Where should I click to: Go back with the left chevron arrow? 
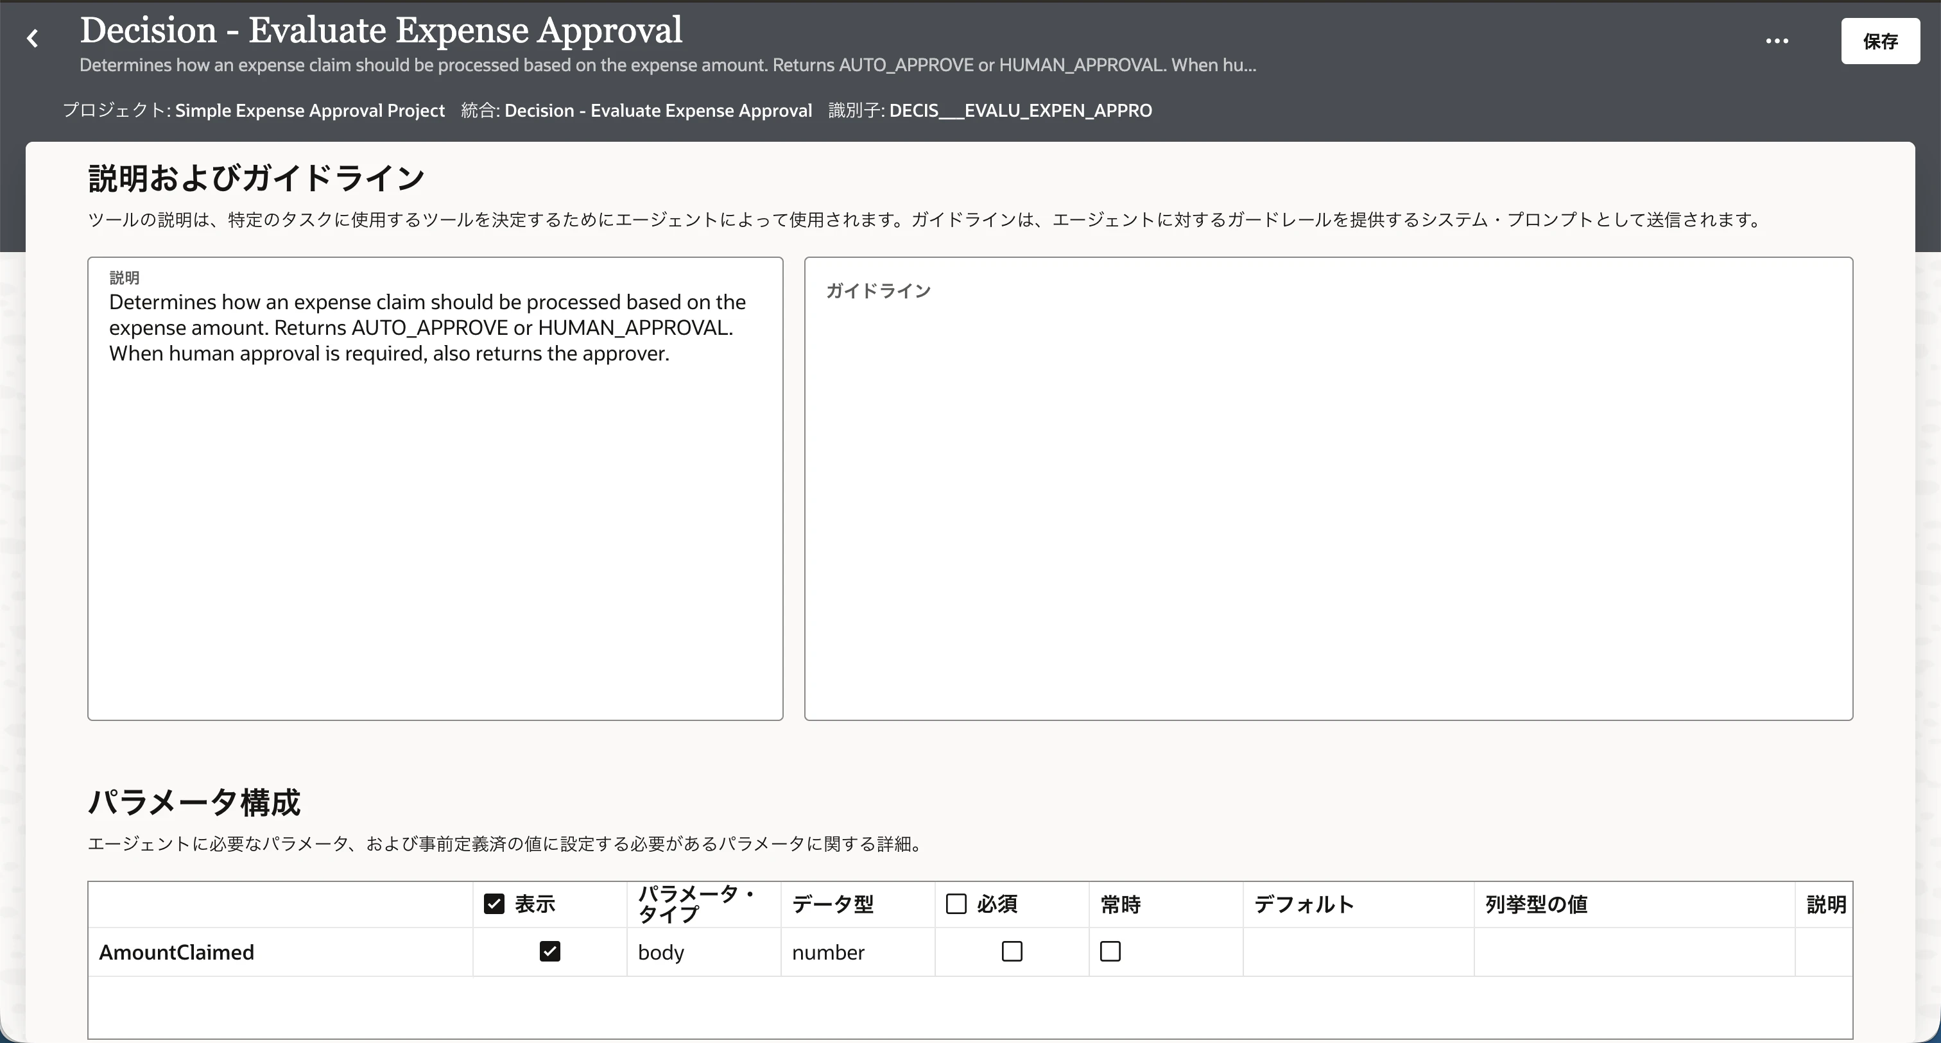pos(32,38)
